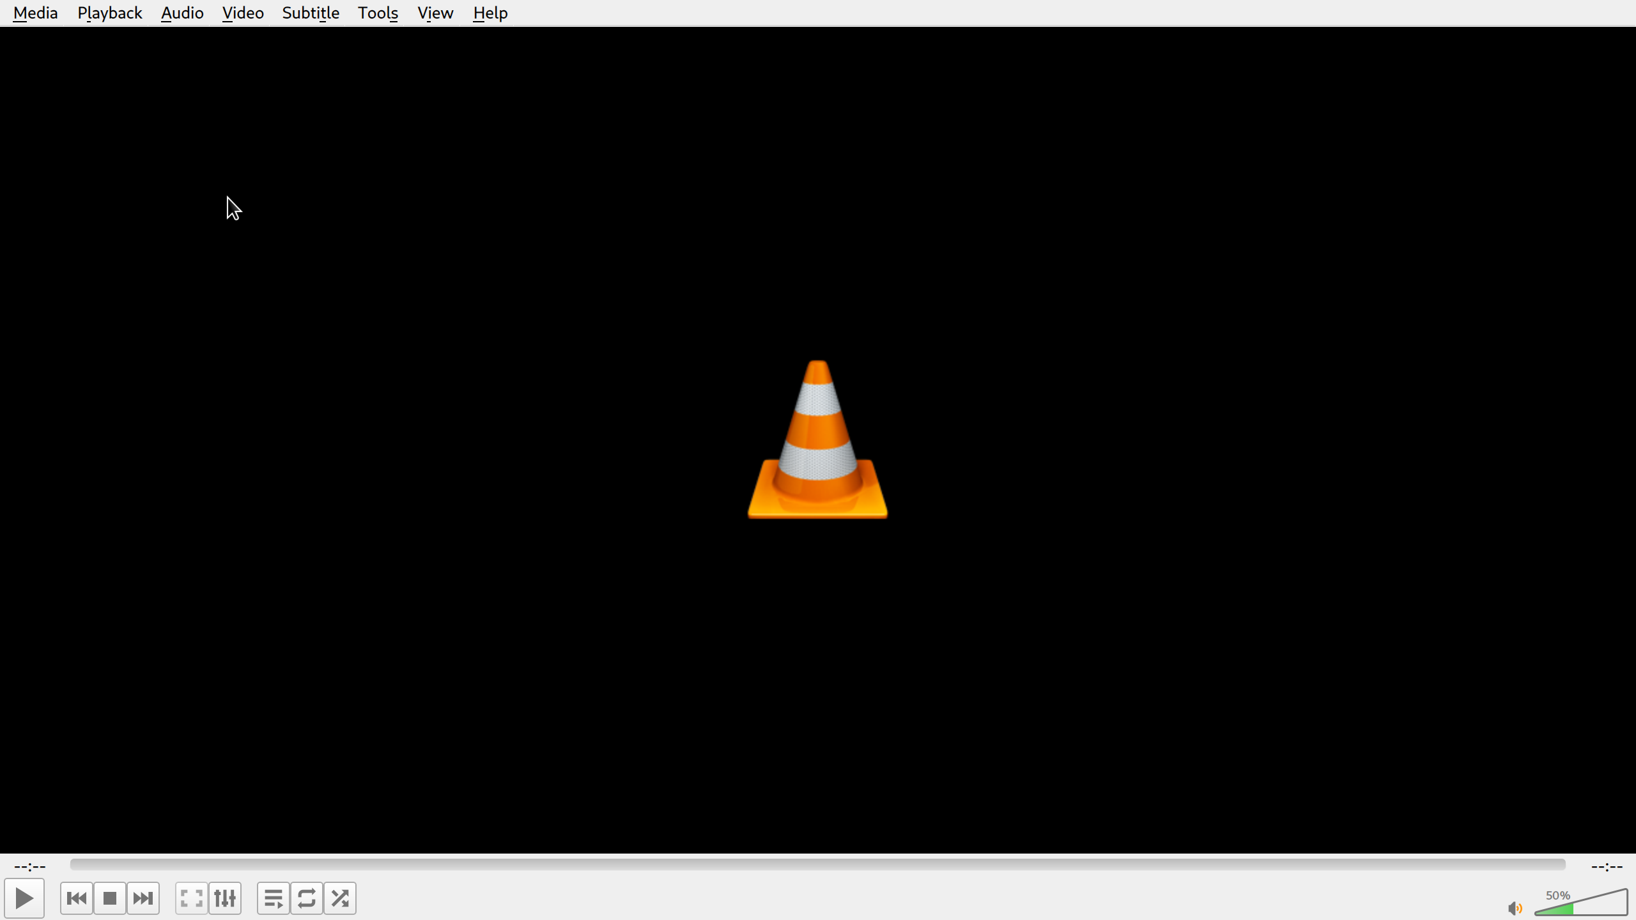Toggle the remaining time display label
The height and width of the screenshot is (920, 1636).
(1607, 867)
